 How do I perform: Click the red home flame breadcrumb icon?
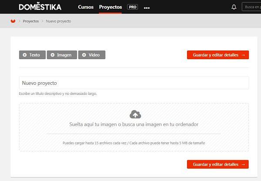click(13, 21)
